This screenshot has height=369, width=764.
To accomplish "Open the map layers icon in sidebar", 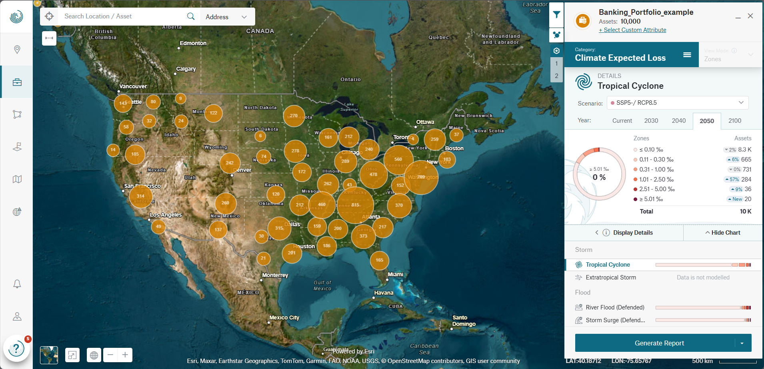I will 17,179.
